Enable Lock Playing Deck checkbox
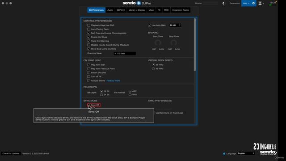 point(88,29)
